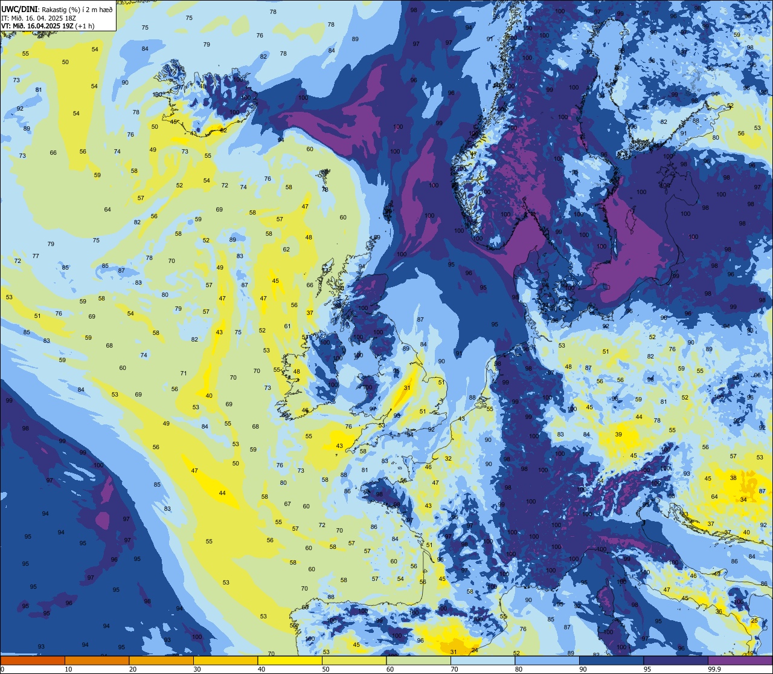Click the 90–95% dark blue legend swatch
Viewport: 773px width, 674px height.
pyautogui.click(x=611, y=660)
